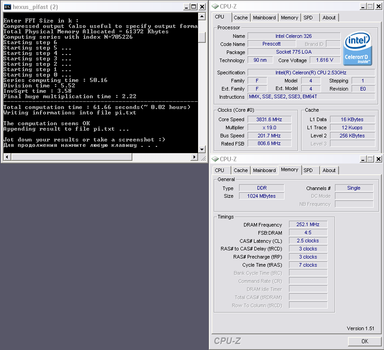Click the console vertical scrollbar thumb
The image size is (384, 350).
tap(202, 37)
